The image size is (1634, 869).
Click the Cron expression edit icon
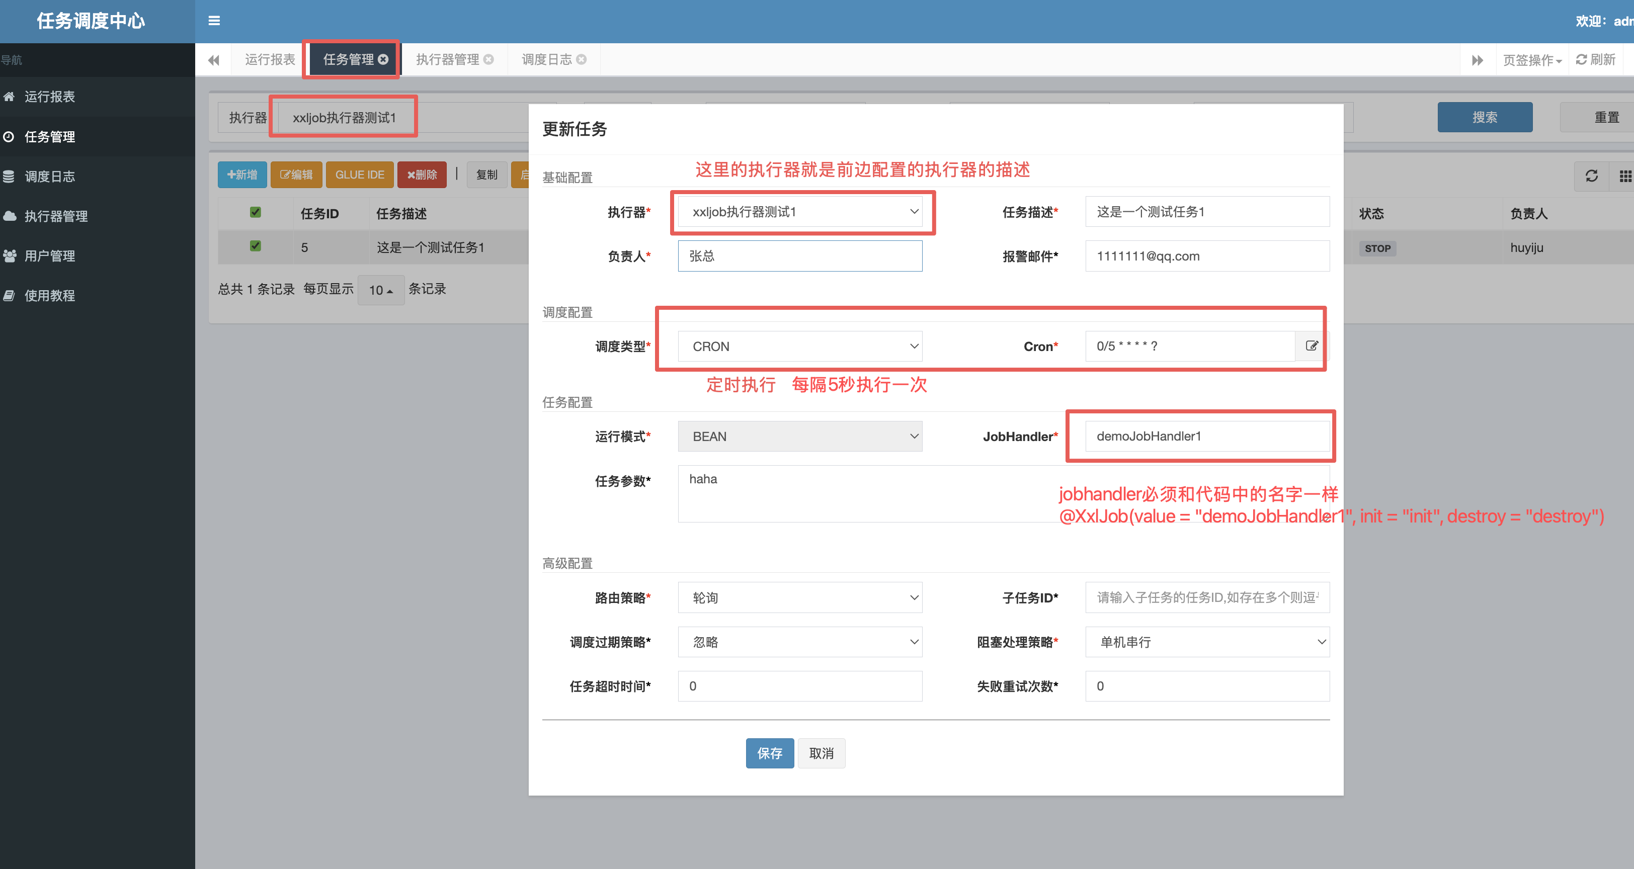click(1311, 345)
